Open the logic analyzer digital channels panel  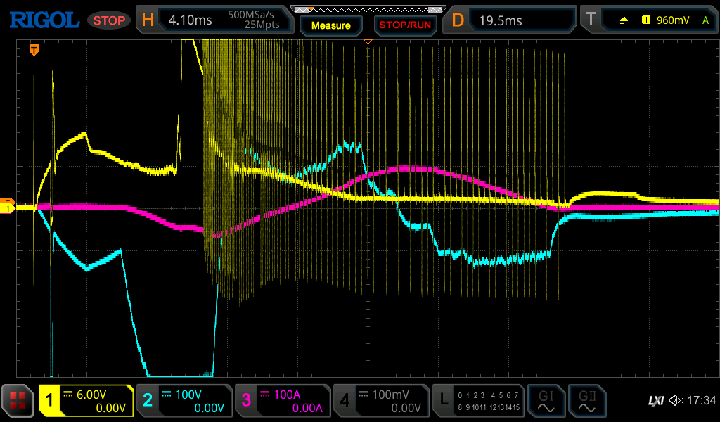click(x=479, y=401)
